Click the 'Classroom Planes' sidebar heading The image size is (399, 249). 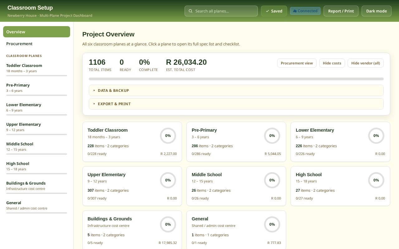pyautogui.click(x=24, y=56)
